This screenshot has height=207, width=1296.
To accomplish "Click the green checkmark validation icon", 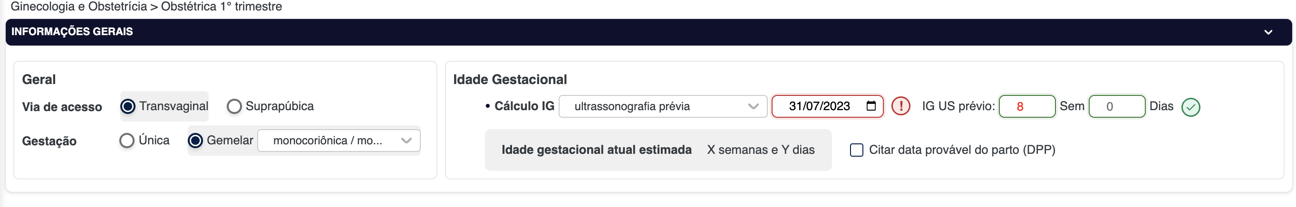I will tap(1190, 107).
